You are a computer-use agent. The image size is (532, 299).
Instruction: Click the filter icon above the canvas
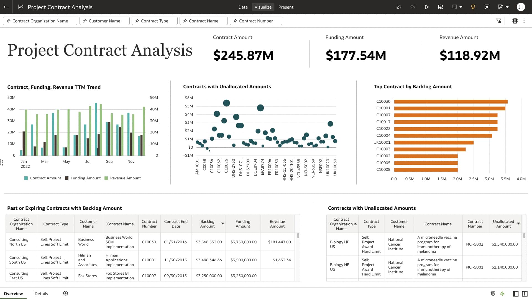pyautogui.click(x=499, y=21)
